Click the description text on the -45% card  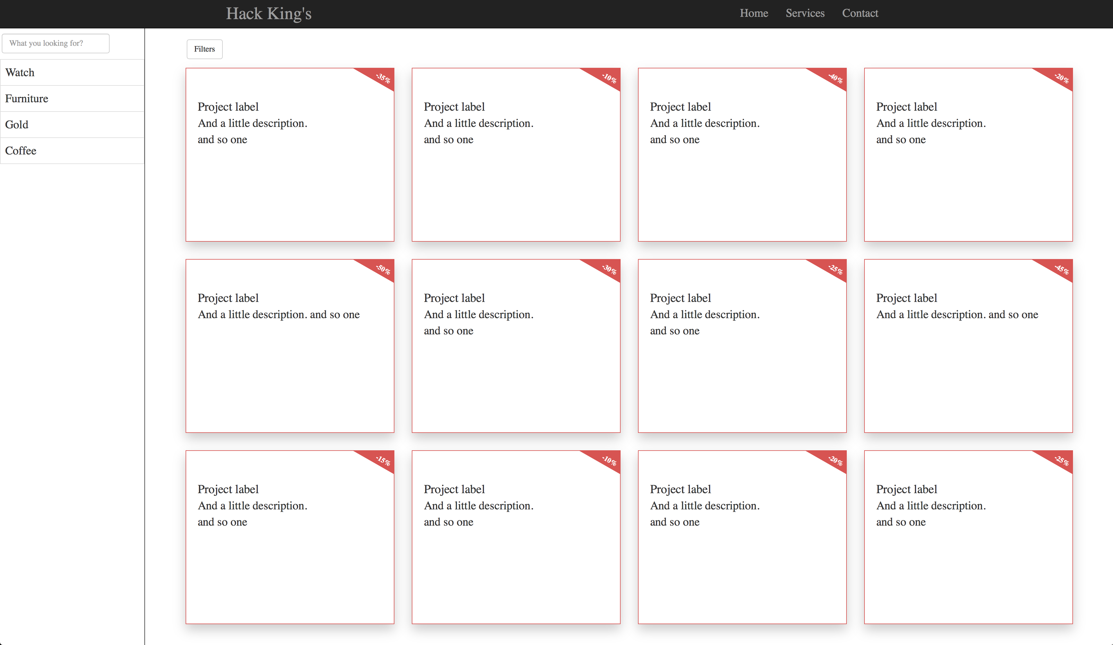pos(957,315)
